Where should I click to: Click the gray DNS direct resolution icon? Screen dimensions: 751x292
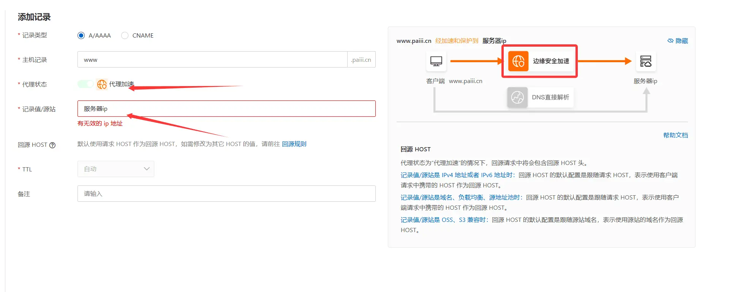tap(517, 97)
